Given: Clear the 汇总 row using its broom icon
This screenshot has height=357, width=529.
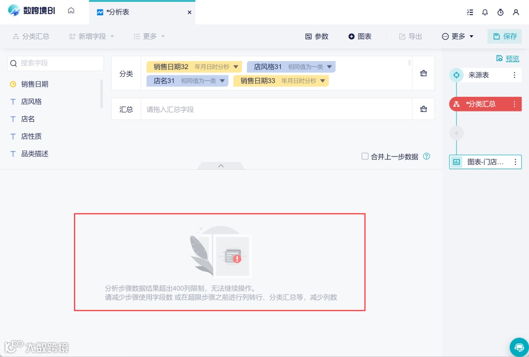Looking at the screenshot, I should tap(423, 109).
